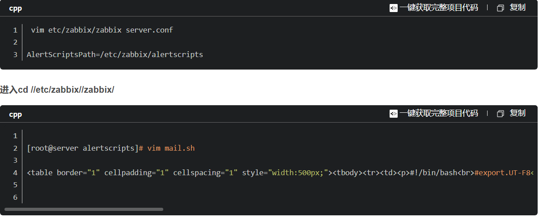Click the copy icon in first code block
The image size is (539, 218).
[x=501, y=8]
